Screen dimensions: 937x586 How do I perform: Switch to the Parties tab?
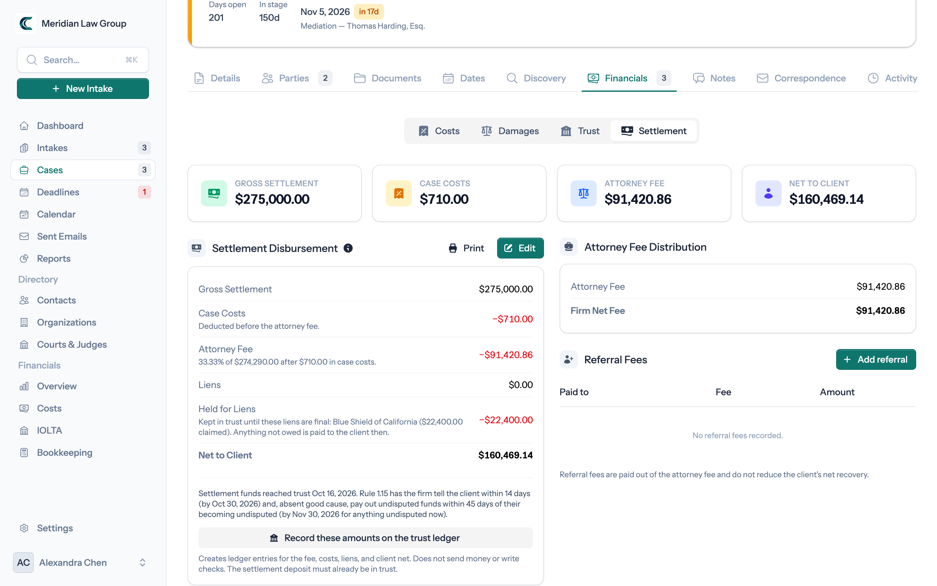[x=297, y=78]
